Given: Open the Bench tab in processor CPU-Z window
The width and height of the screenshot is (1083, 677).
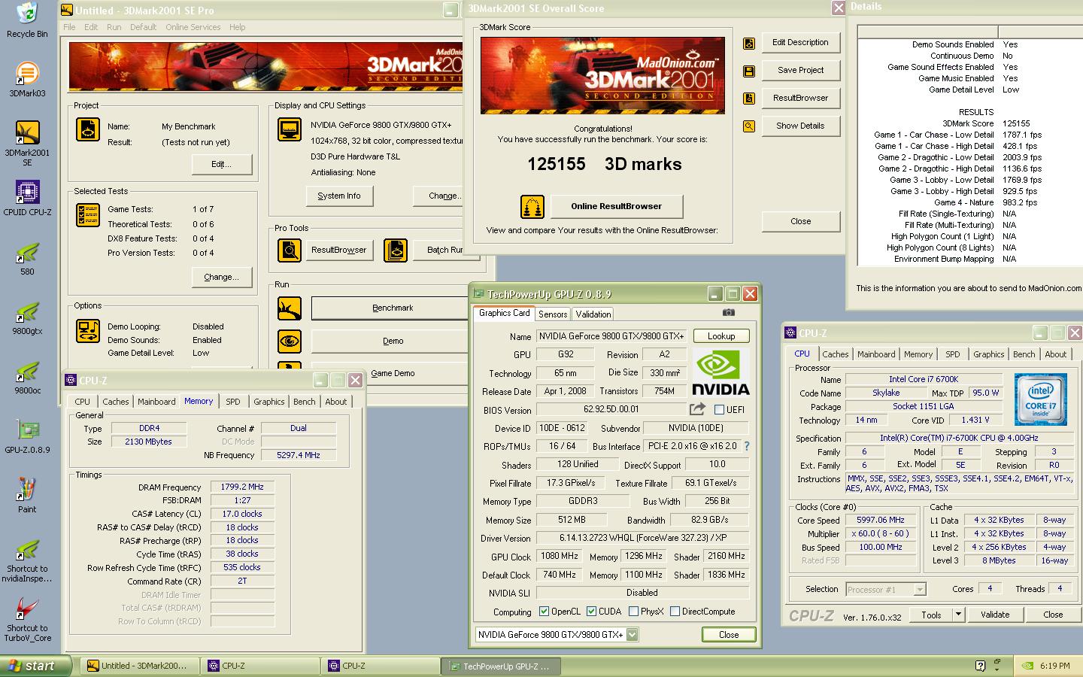Looking at the screenshot, I should coord(1024,354).
